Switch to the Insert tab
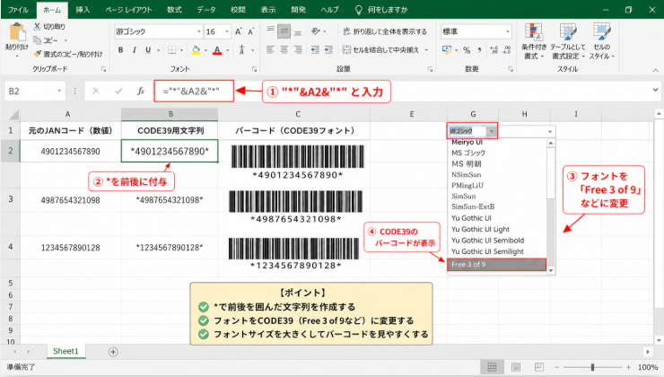The image size is (664, 377). pyautogui.click(x=83, y=10)
